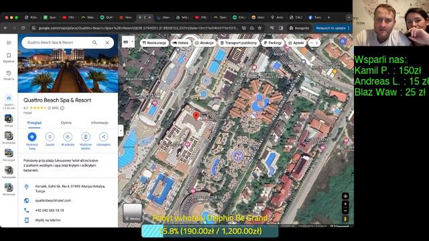The width and height of the screenshot is (429, 241).
Task: Open the Alanya recent item in sidebar
Action: [9, 120]
